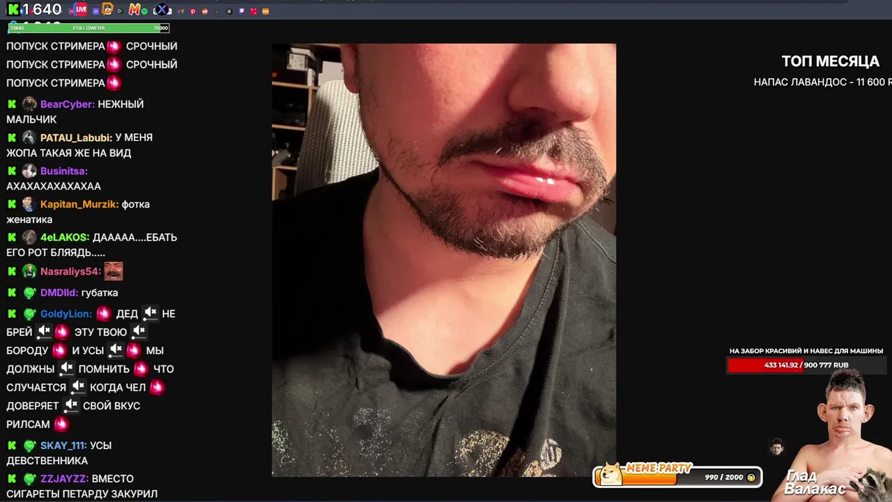Screen dimensions: 892x502
Task: Click the round X logo in the top bar
Action: [x=162, y=10]
